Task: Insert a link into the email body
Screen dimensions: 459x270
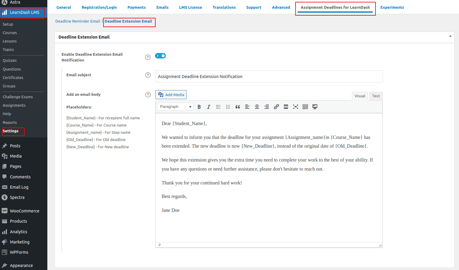Action: click(276, 106)
